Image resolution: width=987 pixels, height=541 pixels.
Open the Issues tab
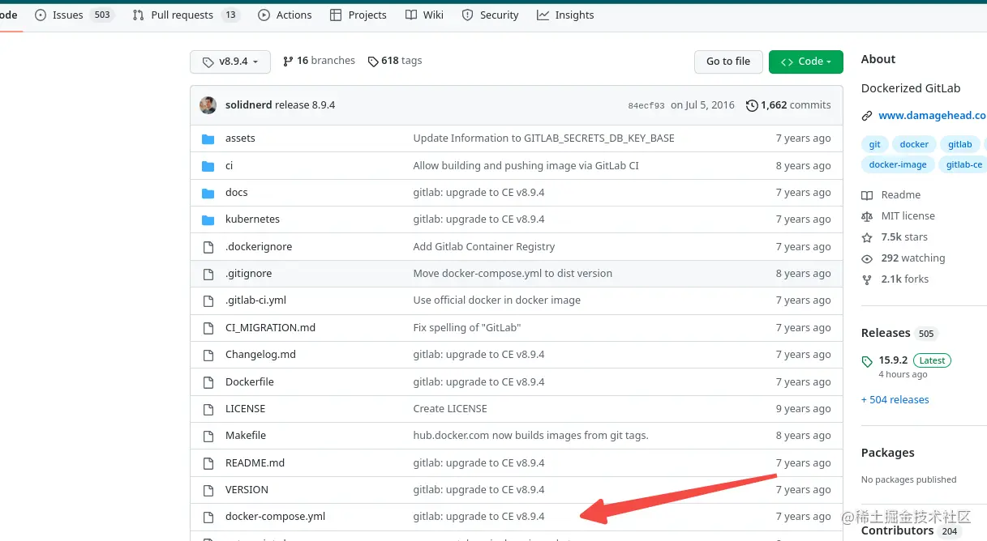[x=74, y=15]
